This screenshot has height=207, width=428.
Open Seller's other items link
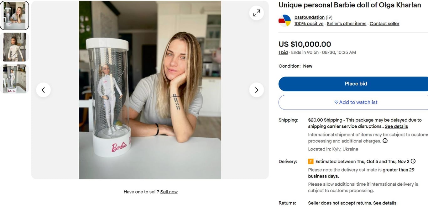(x=346, y=24)
